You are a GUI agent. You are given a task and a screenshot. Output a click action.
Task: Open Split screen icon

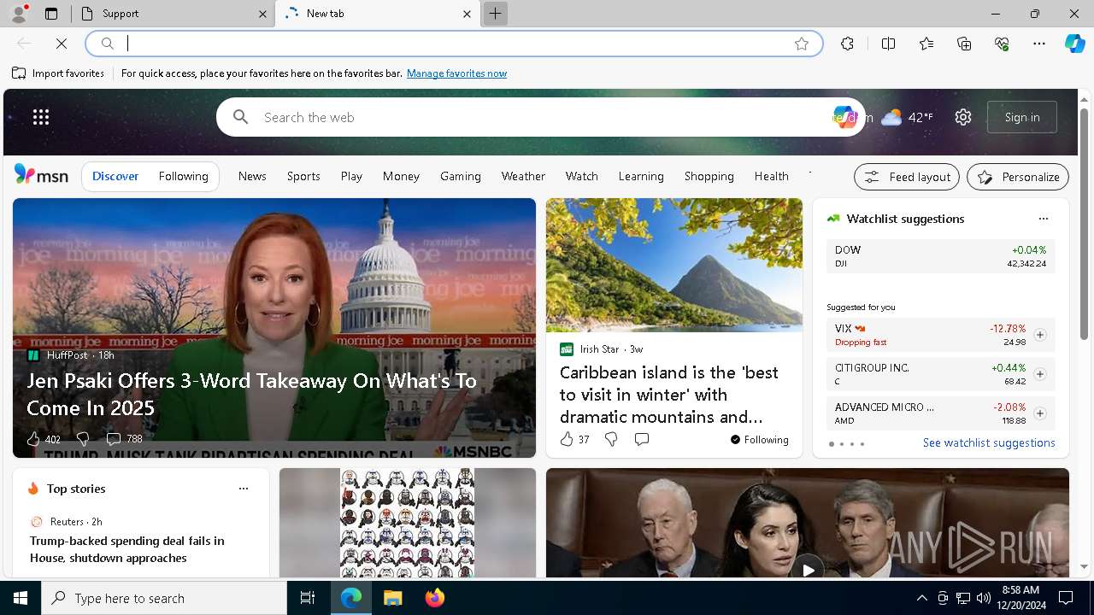(x=888, y=44)
